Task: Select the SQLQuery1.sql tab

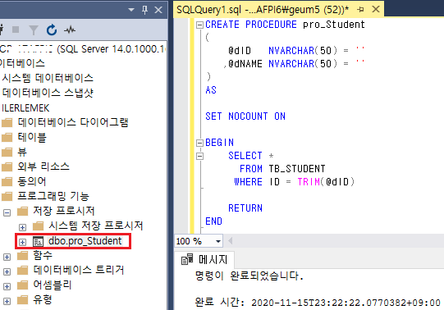Action: [x=263, y=10]
